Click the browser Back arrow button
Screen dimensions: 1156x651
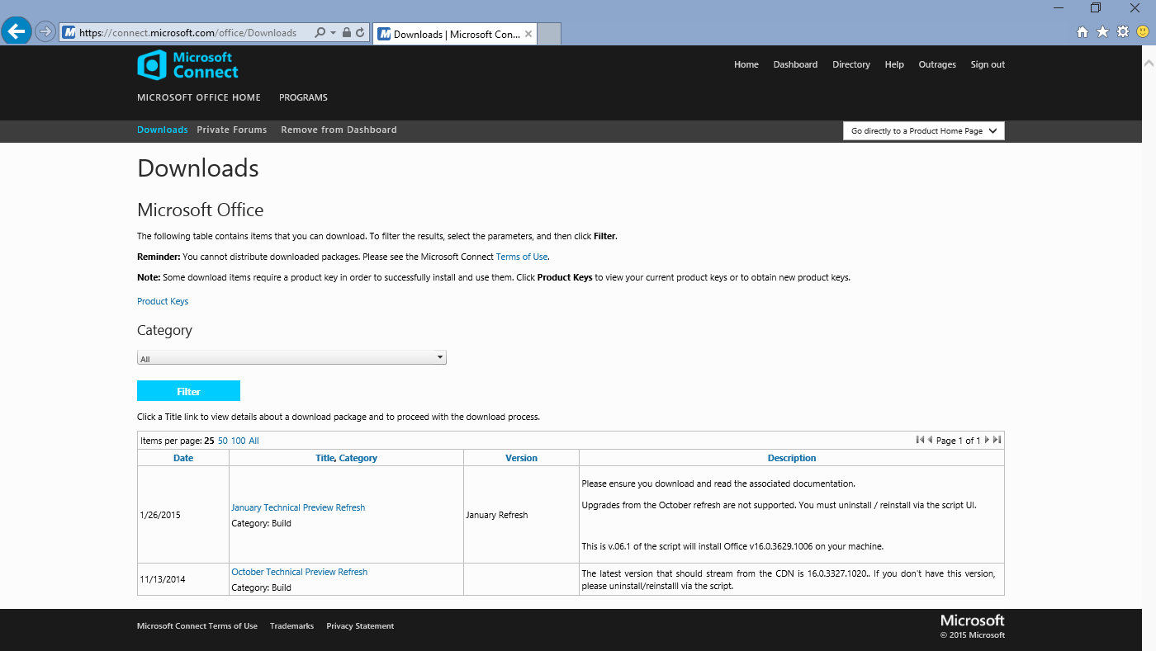pyautogui.click(x=16, y=31)
